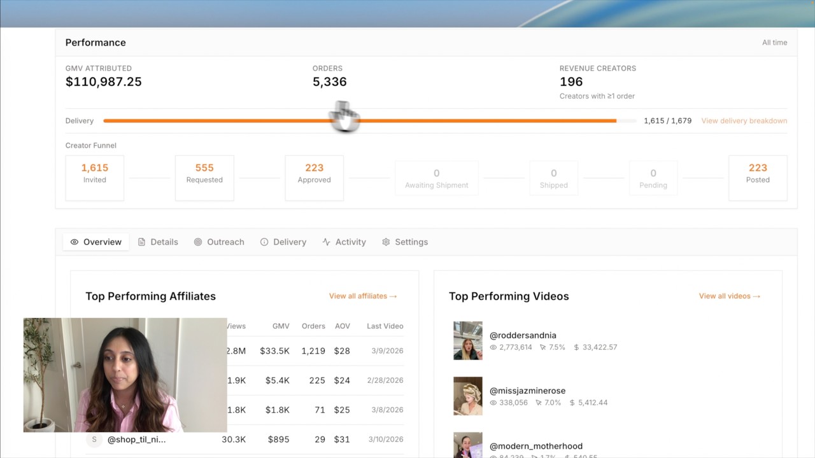This screenshot has width=815, height=458.
Task: Sort by the GMV column header
Action: point(281,326)
